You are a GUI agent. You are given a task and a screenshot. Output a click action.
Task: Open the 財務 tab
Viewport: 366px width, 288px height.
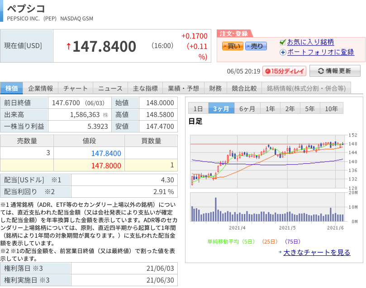coord(215,88)
